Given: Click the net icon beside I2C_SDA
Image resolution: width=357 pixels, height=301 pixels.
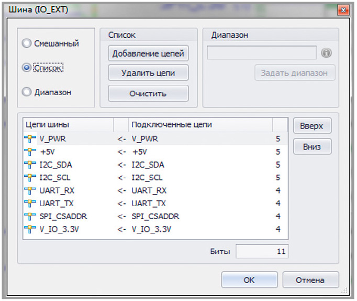Looking at the screenshot, I should (x=30, y=165).
